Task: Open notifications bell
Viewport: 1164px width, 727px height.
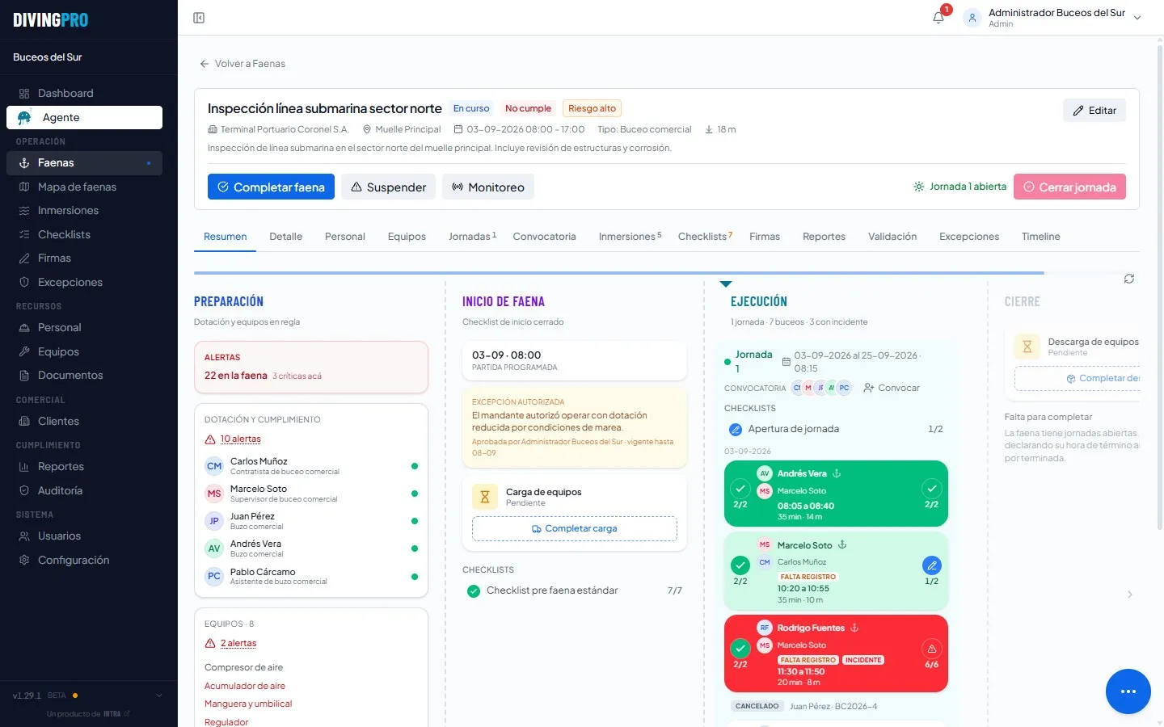Action: (938, 18)
